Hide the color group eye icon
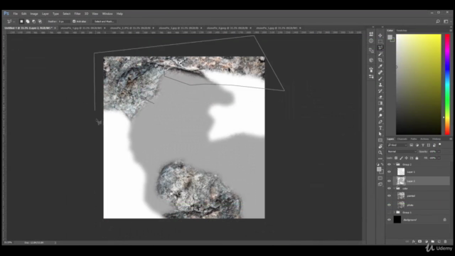The width and height of the screenshot is (455, 256). point(389,188)
